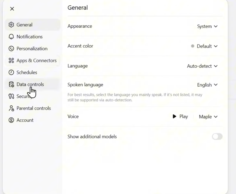This screenshot has height=194, width=236.
Task: Click the Parental controls person icon
Action: click(11, 108)
